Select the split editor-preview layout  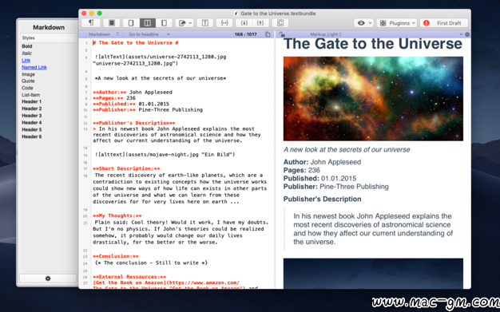click(x=147, y=23)
